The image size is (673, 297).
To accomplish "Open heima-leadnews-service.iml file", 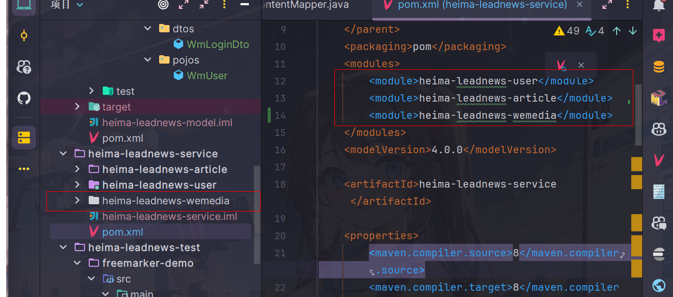I will 163,216.
